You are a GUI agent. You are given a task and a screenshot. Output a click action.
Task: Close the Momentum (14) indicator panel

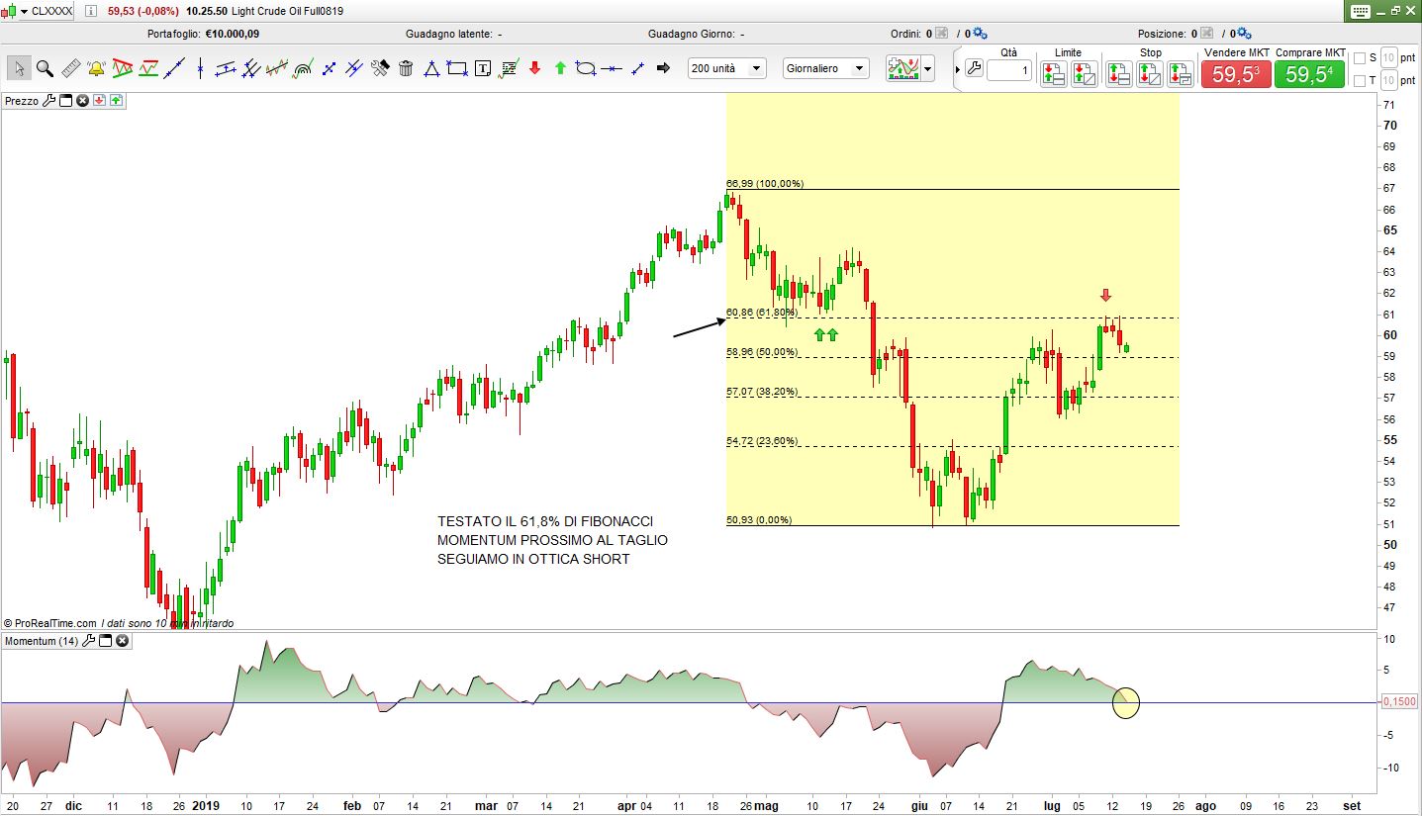pos(123,641)
